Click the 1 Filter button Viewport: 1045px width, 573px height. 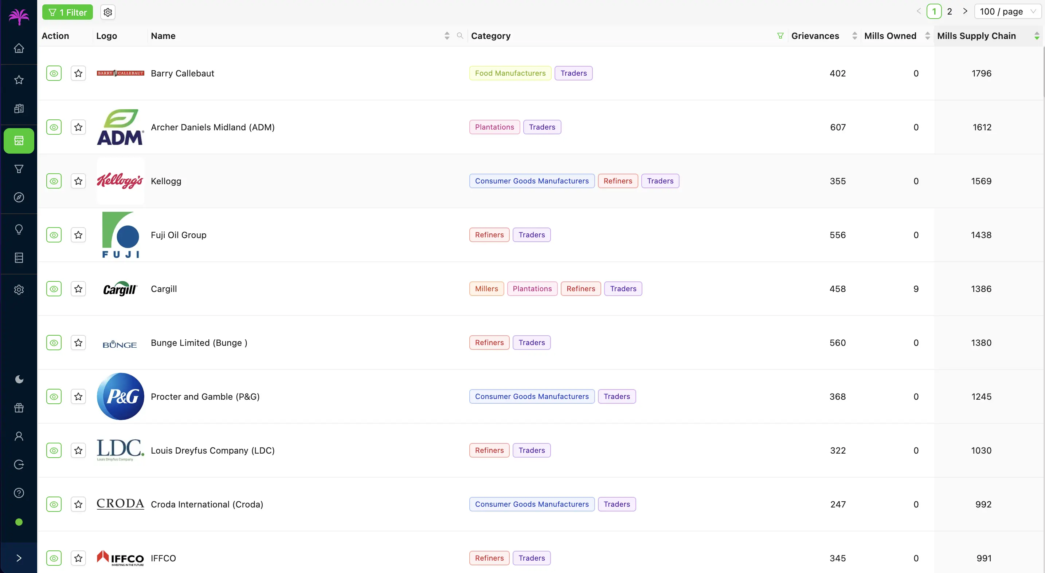(x=67, y=12)
